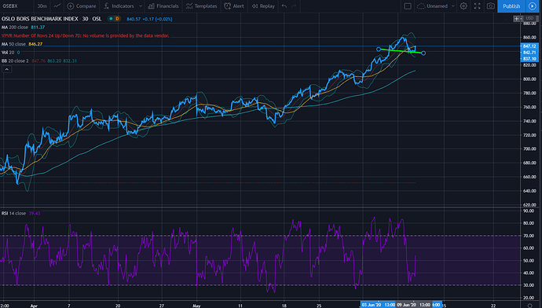Click the price scale plus button

point(516,18)
